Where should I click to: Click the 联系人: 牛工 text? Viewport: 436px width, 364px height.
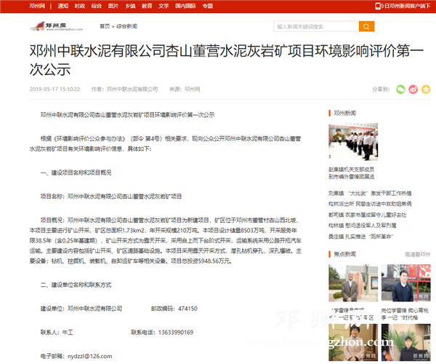click(57, 332)
